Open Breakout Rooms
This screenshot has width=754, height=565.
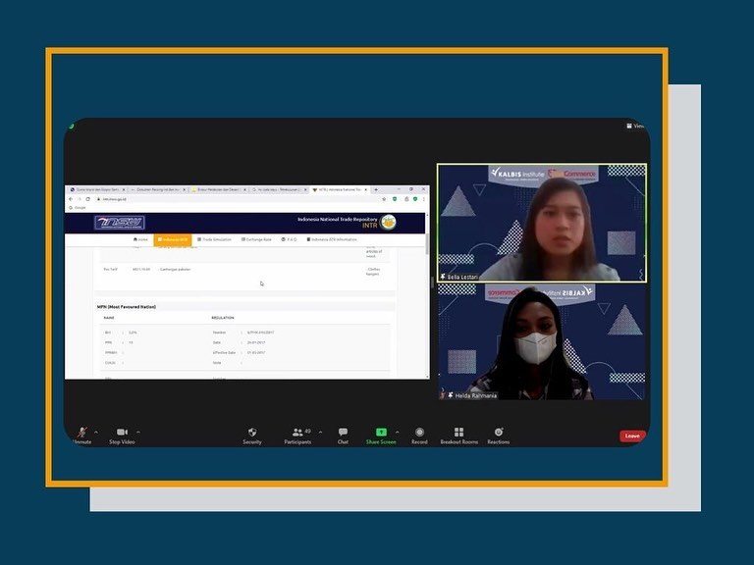(458, 435)
